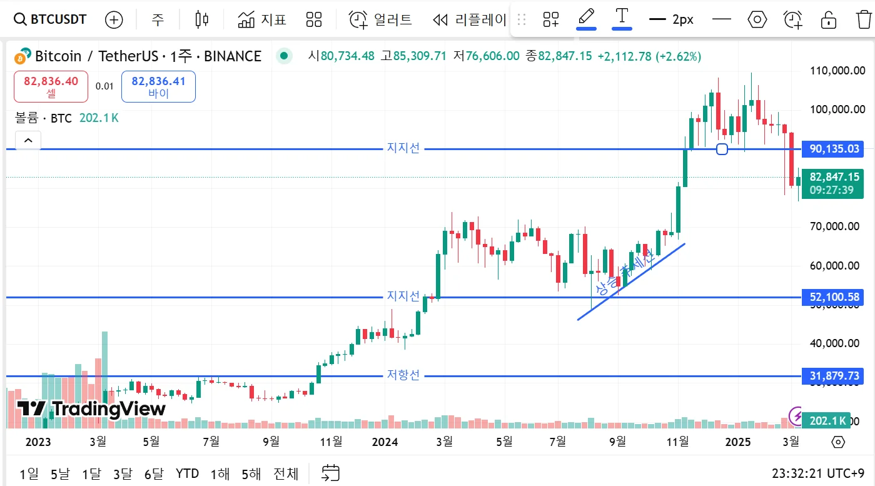Image resolution: width=875 pixels, height=486 pixels.
Task: Open drawing templates icon in floating toolbar
Action: 551,19
